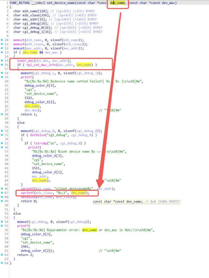Toggle breakpoint dot at line 28
The height and width of the screenshot is (278, 209).
click(x=2, y=114)
